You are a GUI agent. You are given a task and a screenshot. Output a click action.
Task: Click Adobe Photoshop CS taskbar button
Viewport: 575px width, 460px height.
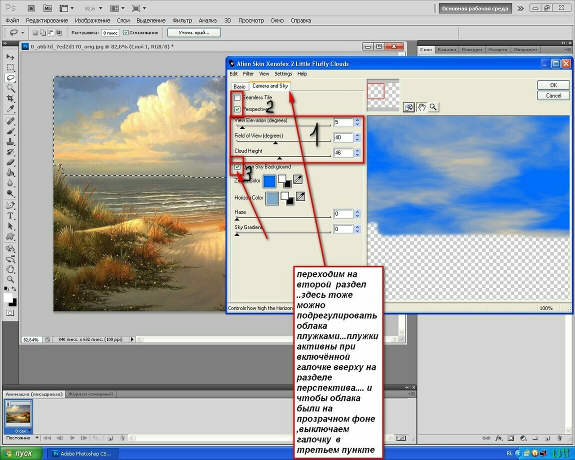tap(83, 454)
